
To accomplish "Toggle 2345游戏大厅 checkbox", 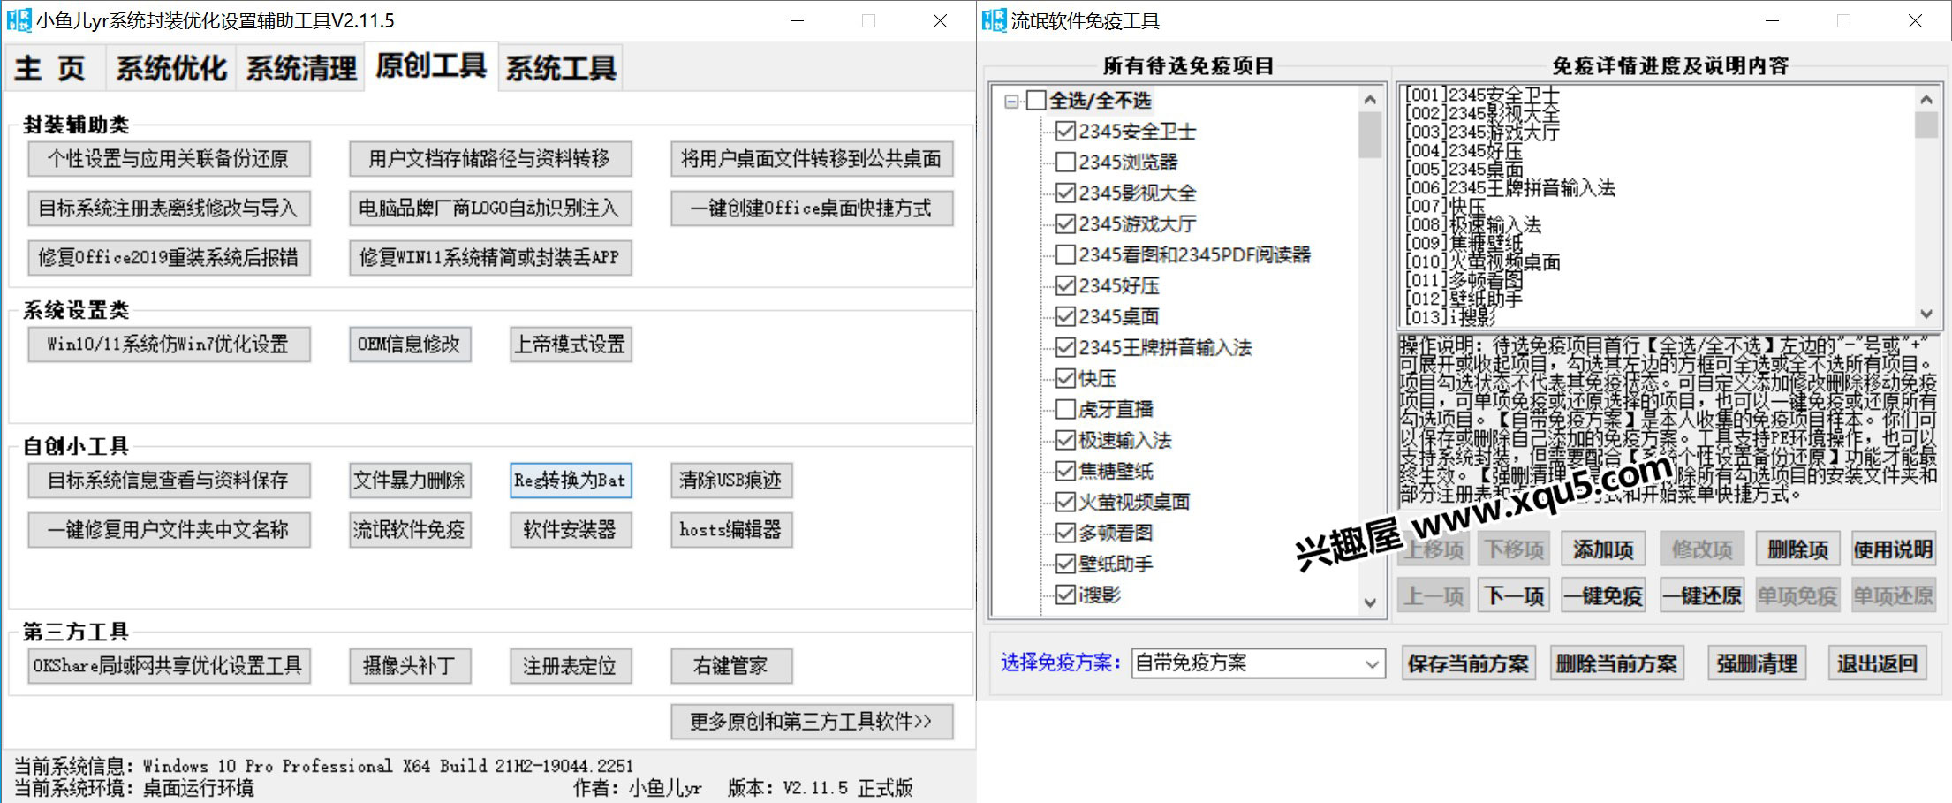I will (x=1065, y=224).
